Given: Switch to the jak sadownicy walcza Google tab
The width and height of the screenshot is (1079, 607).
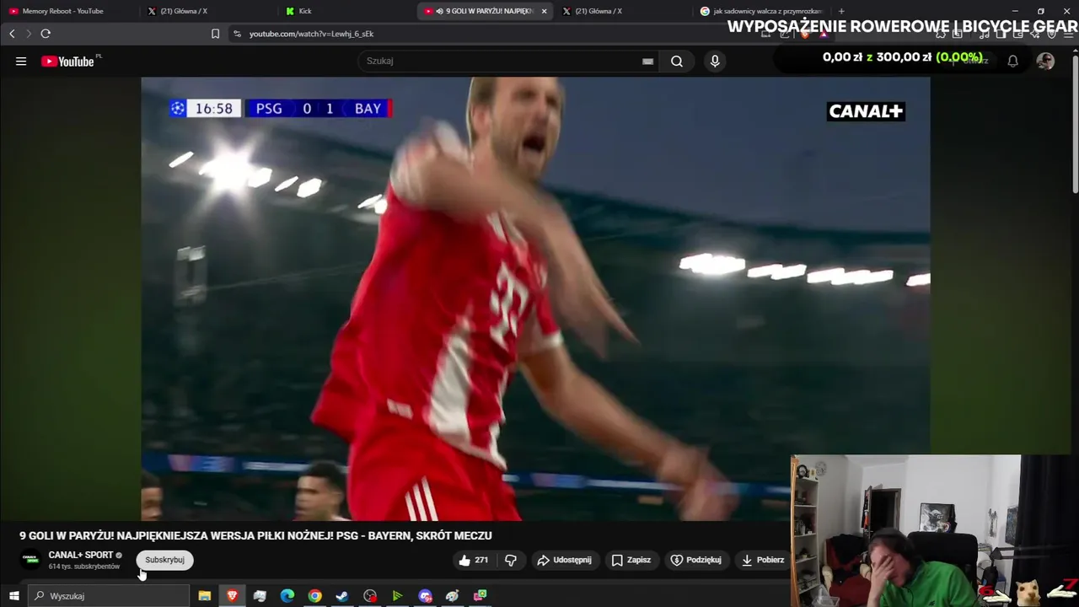Looking at the screenshot, I should pos(760,11).
